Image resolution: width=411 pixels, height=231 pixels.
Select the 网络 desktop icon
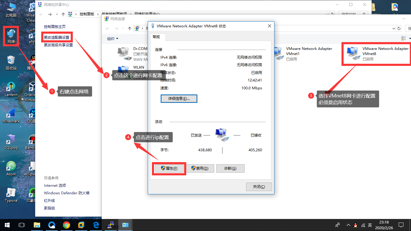click(11, 36)
